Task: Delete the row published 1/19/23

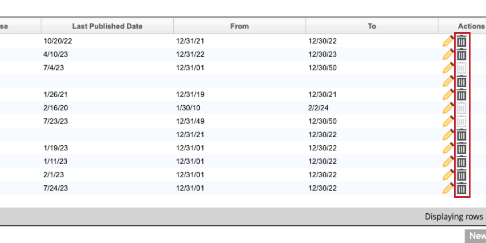Action: (461, 149)
